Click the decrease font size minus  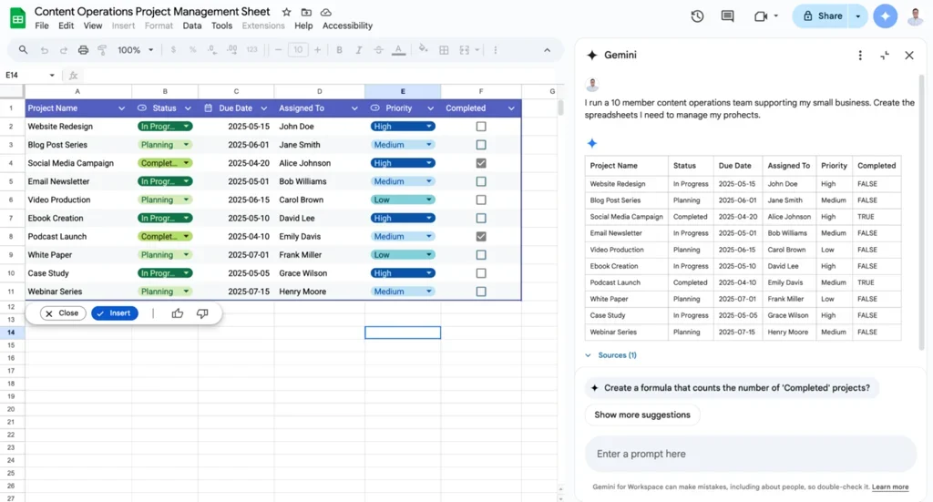coord(278,50)
